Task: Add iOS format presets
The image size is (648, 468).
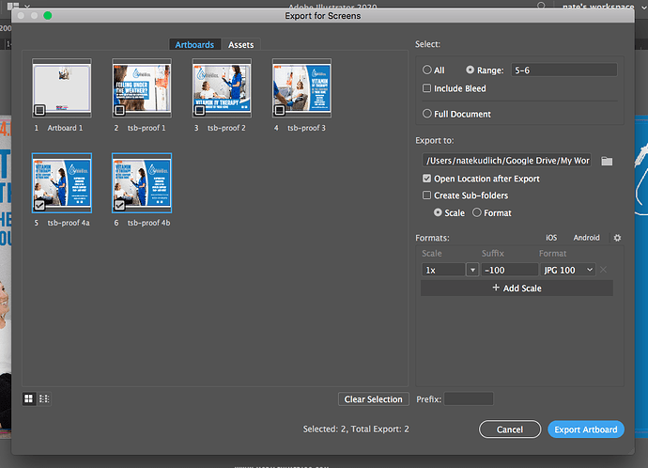Action: point(551,238)
